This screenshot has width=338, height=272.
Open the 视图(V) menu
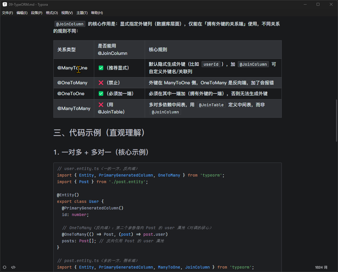(x=67, y=13)
